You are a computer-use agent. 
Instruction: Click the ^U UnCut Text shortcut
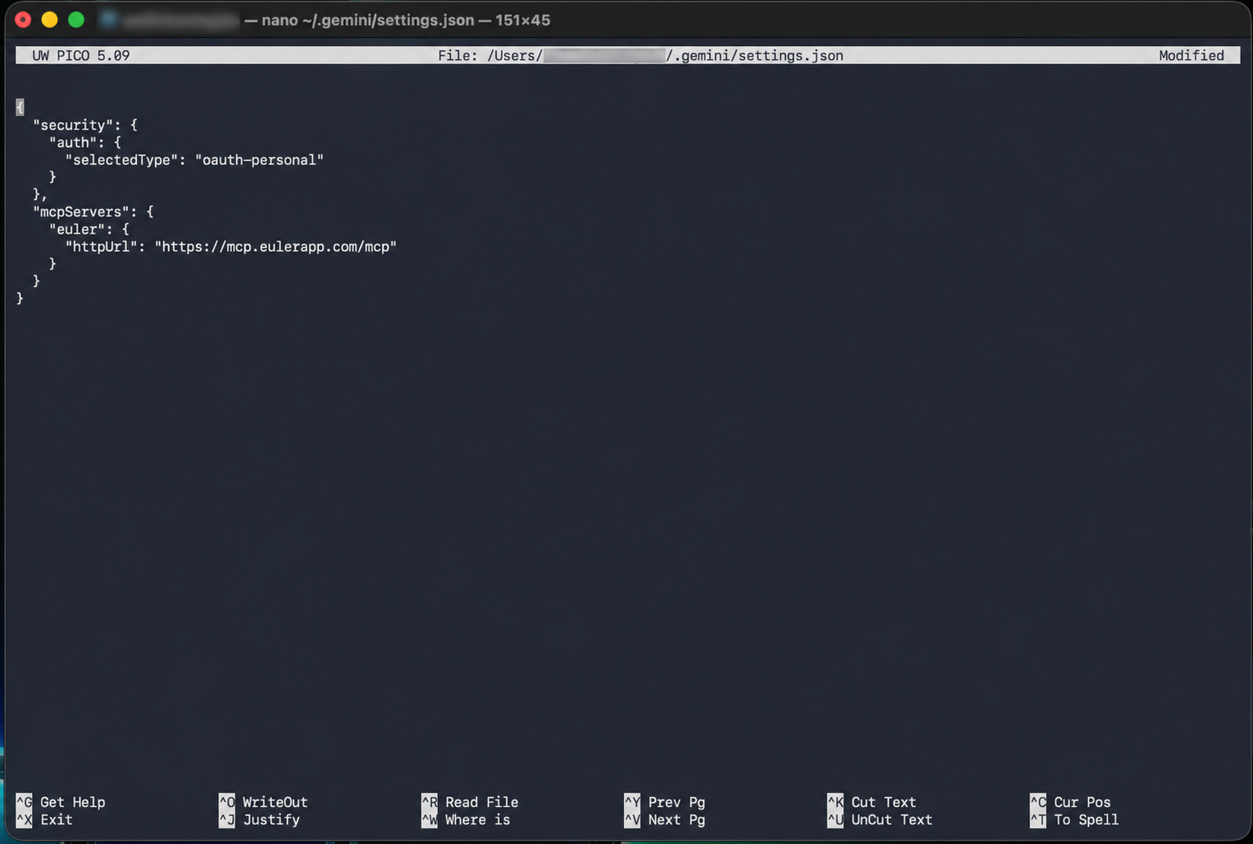pos(880,819)
